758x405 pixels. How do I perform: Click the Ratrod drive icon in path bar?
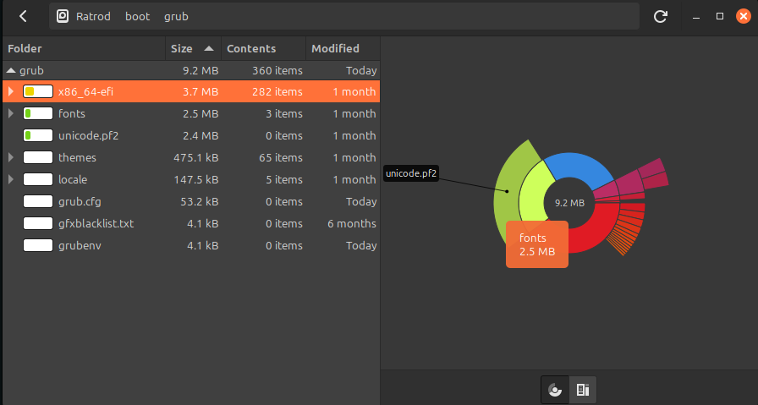(63, 16)
